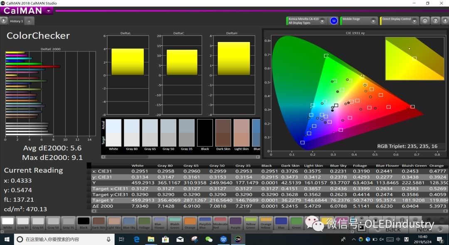This screenshot has height=245, width=449.
Task: Click the help question mark icon
Action: pos(435,20)
